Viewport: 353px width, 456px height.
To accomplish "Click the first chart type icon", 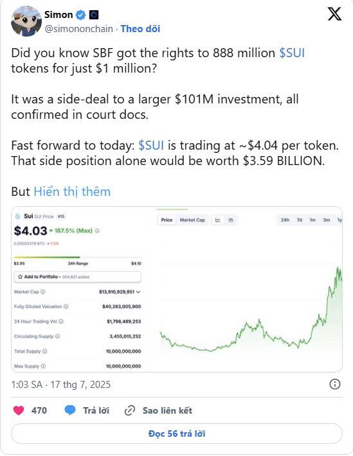I will tap(217, 220).
